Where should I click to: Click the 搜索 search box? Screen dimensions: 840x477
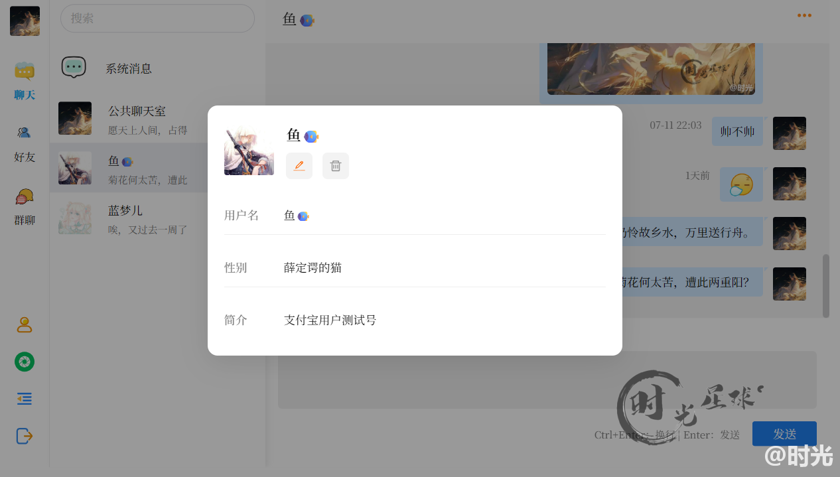point(157,18)
